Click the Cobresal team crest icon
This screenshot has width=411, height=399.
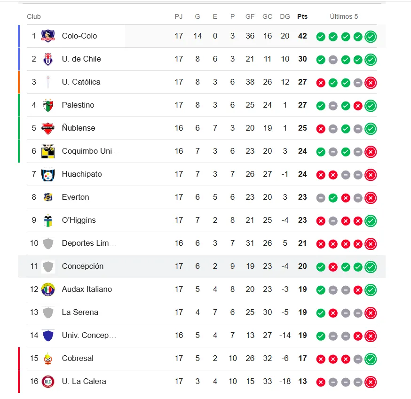point(48,359)
